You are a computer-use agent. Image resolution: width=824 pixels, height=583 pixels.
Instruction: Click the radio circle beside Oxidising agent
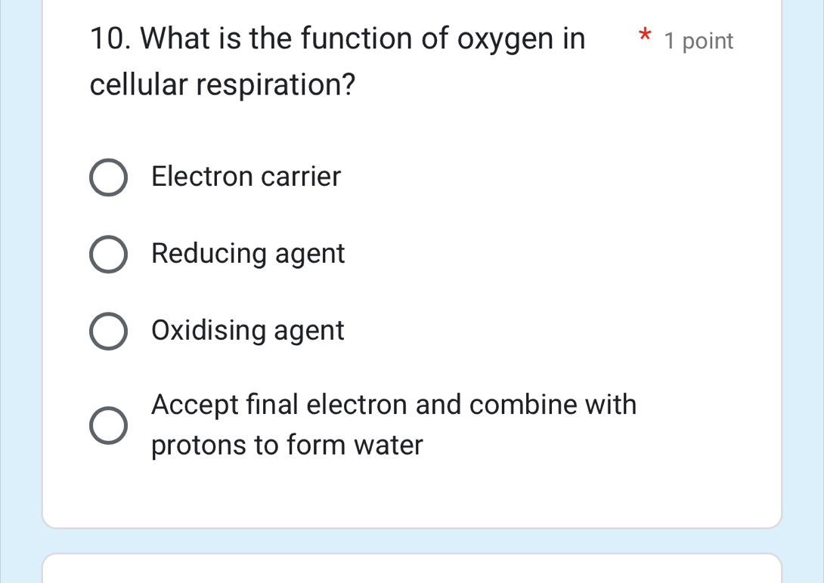pos(108,331)
